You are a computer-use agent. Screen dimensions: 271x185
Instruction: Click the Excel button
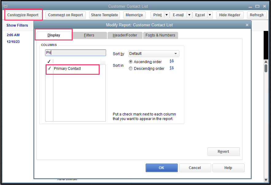click(200, 15)
